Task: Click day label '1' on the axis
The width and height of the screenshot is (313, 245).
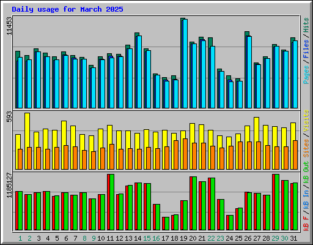Action: 20,238
